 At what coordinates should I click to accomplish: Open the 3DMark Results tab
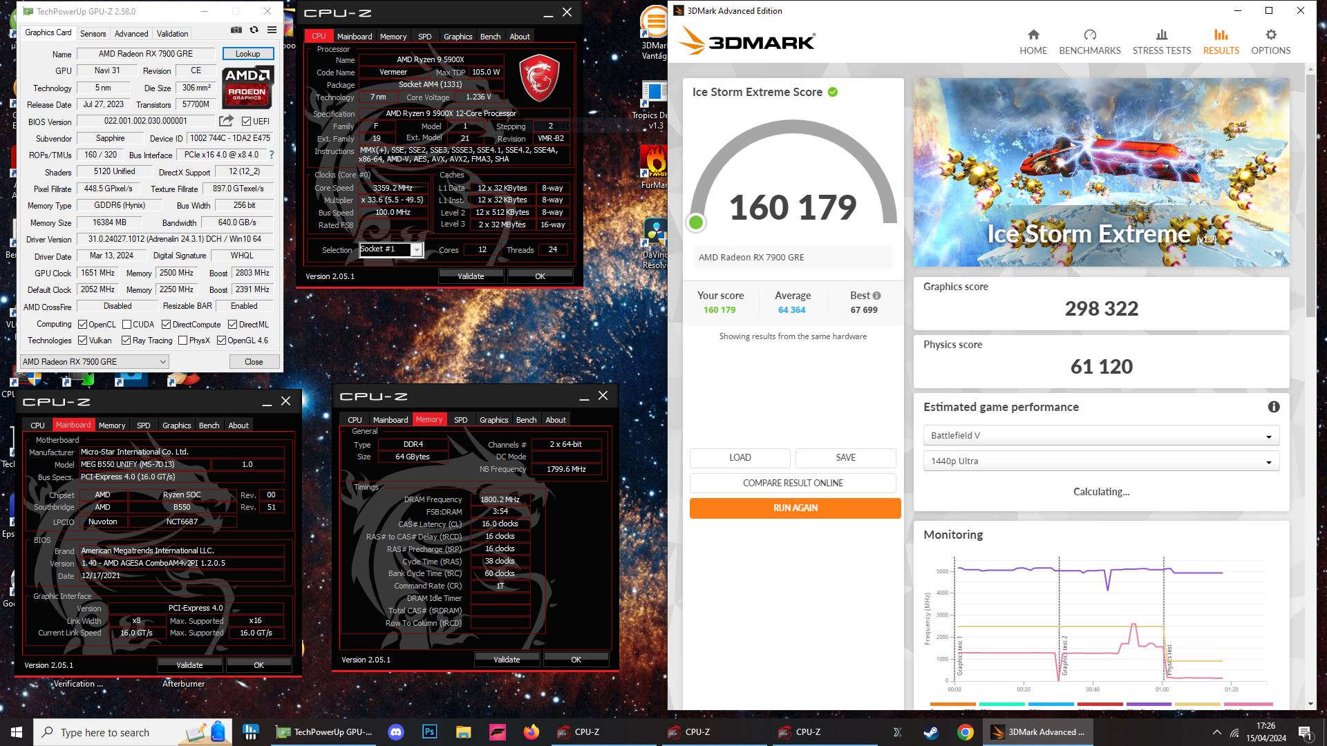1221,41
